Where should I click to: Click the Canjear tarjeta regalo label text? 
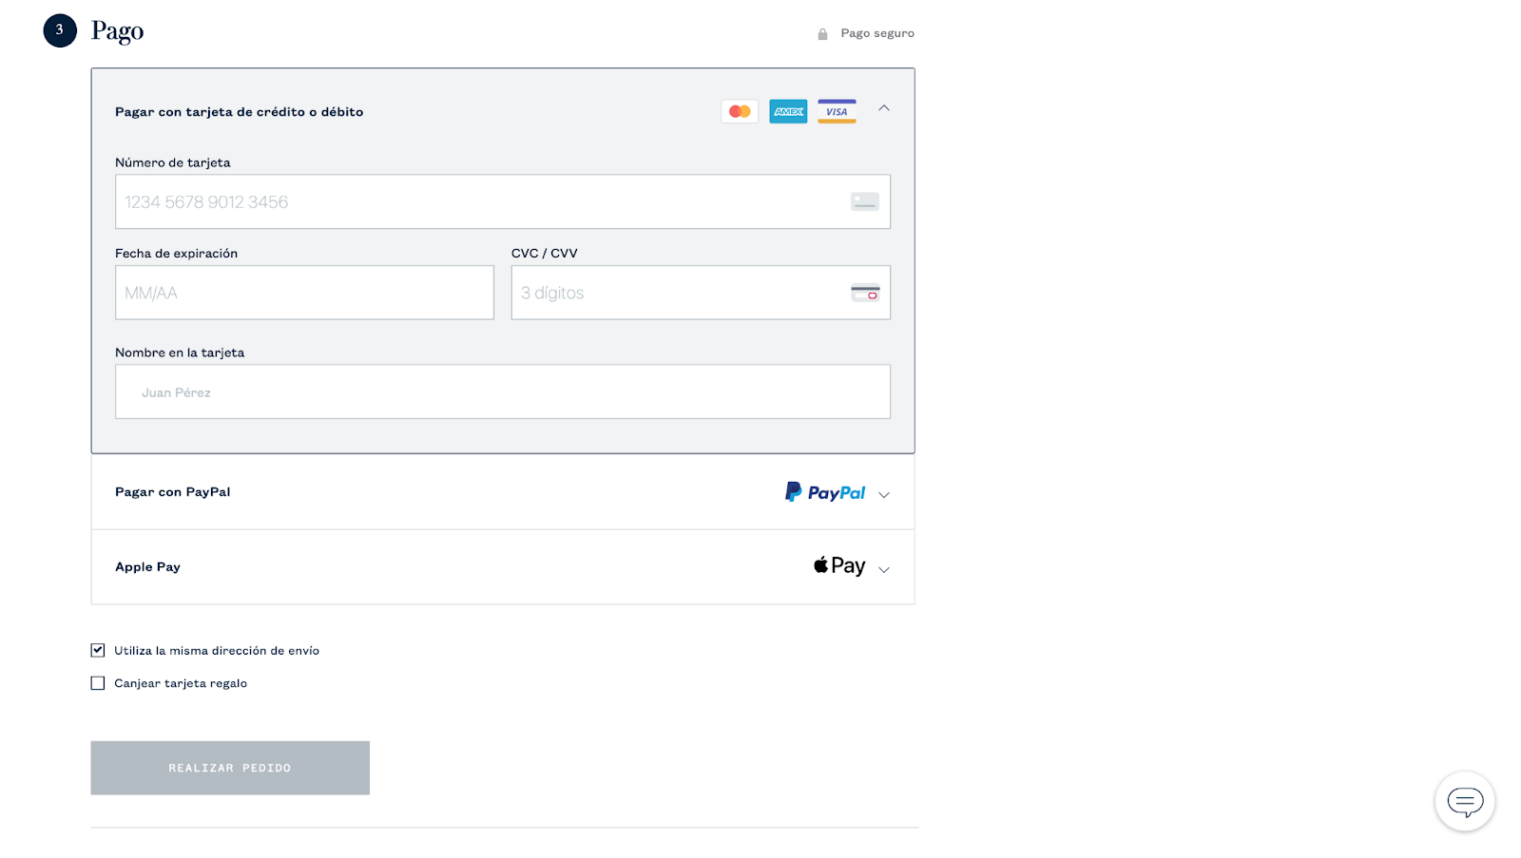(181, 683)
